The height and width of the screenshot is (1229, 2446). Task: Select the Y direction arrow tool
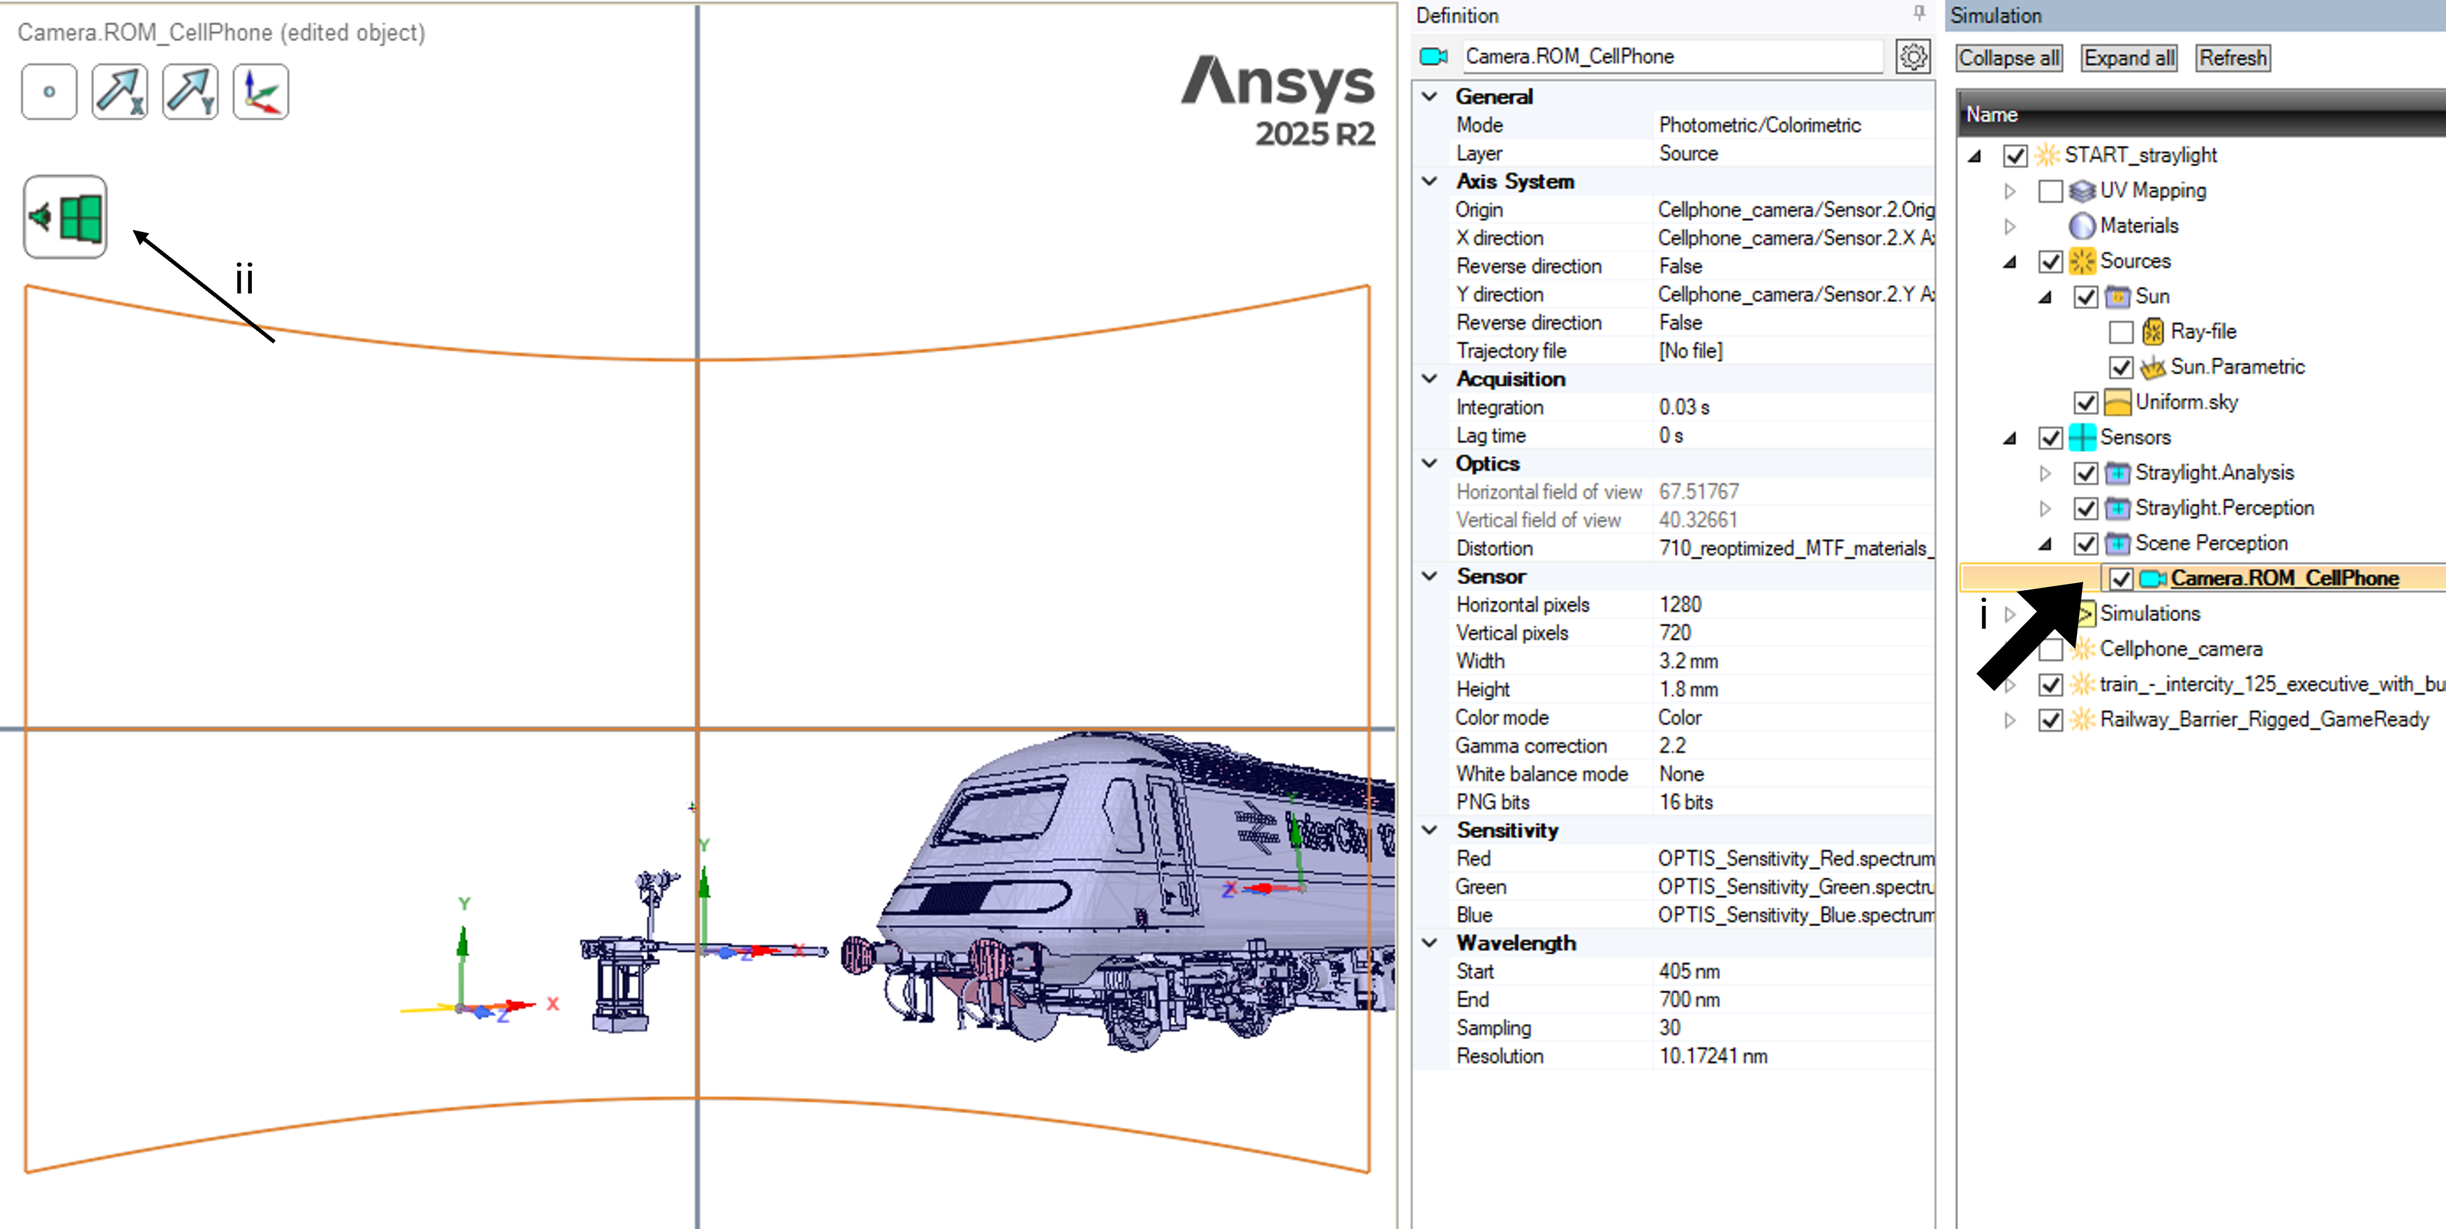pos(190,92)
